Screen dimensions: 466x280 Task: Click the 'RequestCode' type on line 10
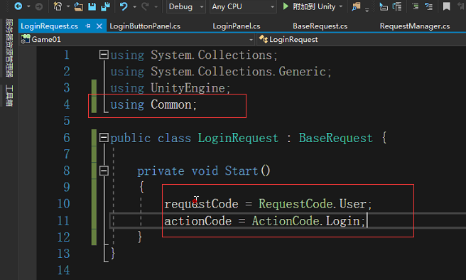coord(296,204)
